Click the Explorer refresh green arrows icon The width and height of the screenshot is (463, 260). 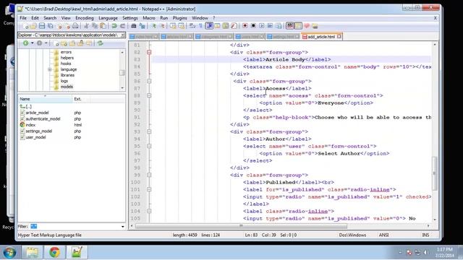tap(101, 43)
